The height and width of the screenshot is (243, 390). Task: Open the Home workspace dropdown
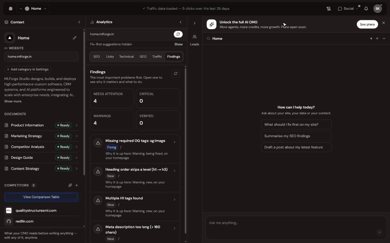[x=33, y=9]
